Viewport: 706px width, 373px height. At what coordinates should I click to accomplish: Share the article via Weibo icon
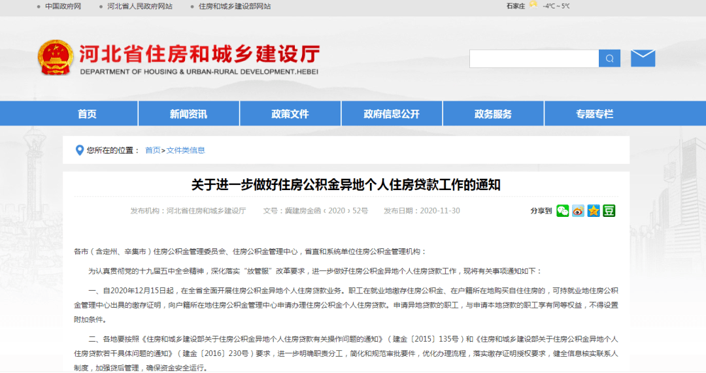578,210
